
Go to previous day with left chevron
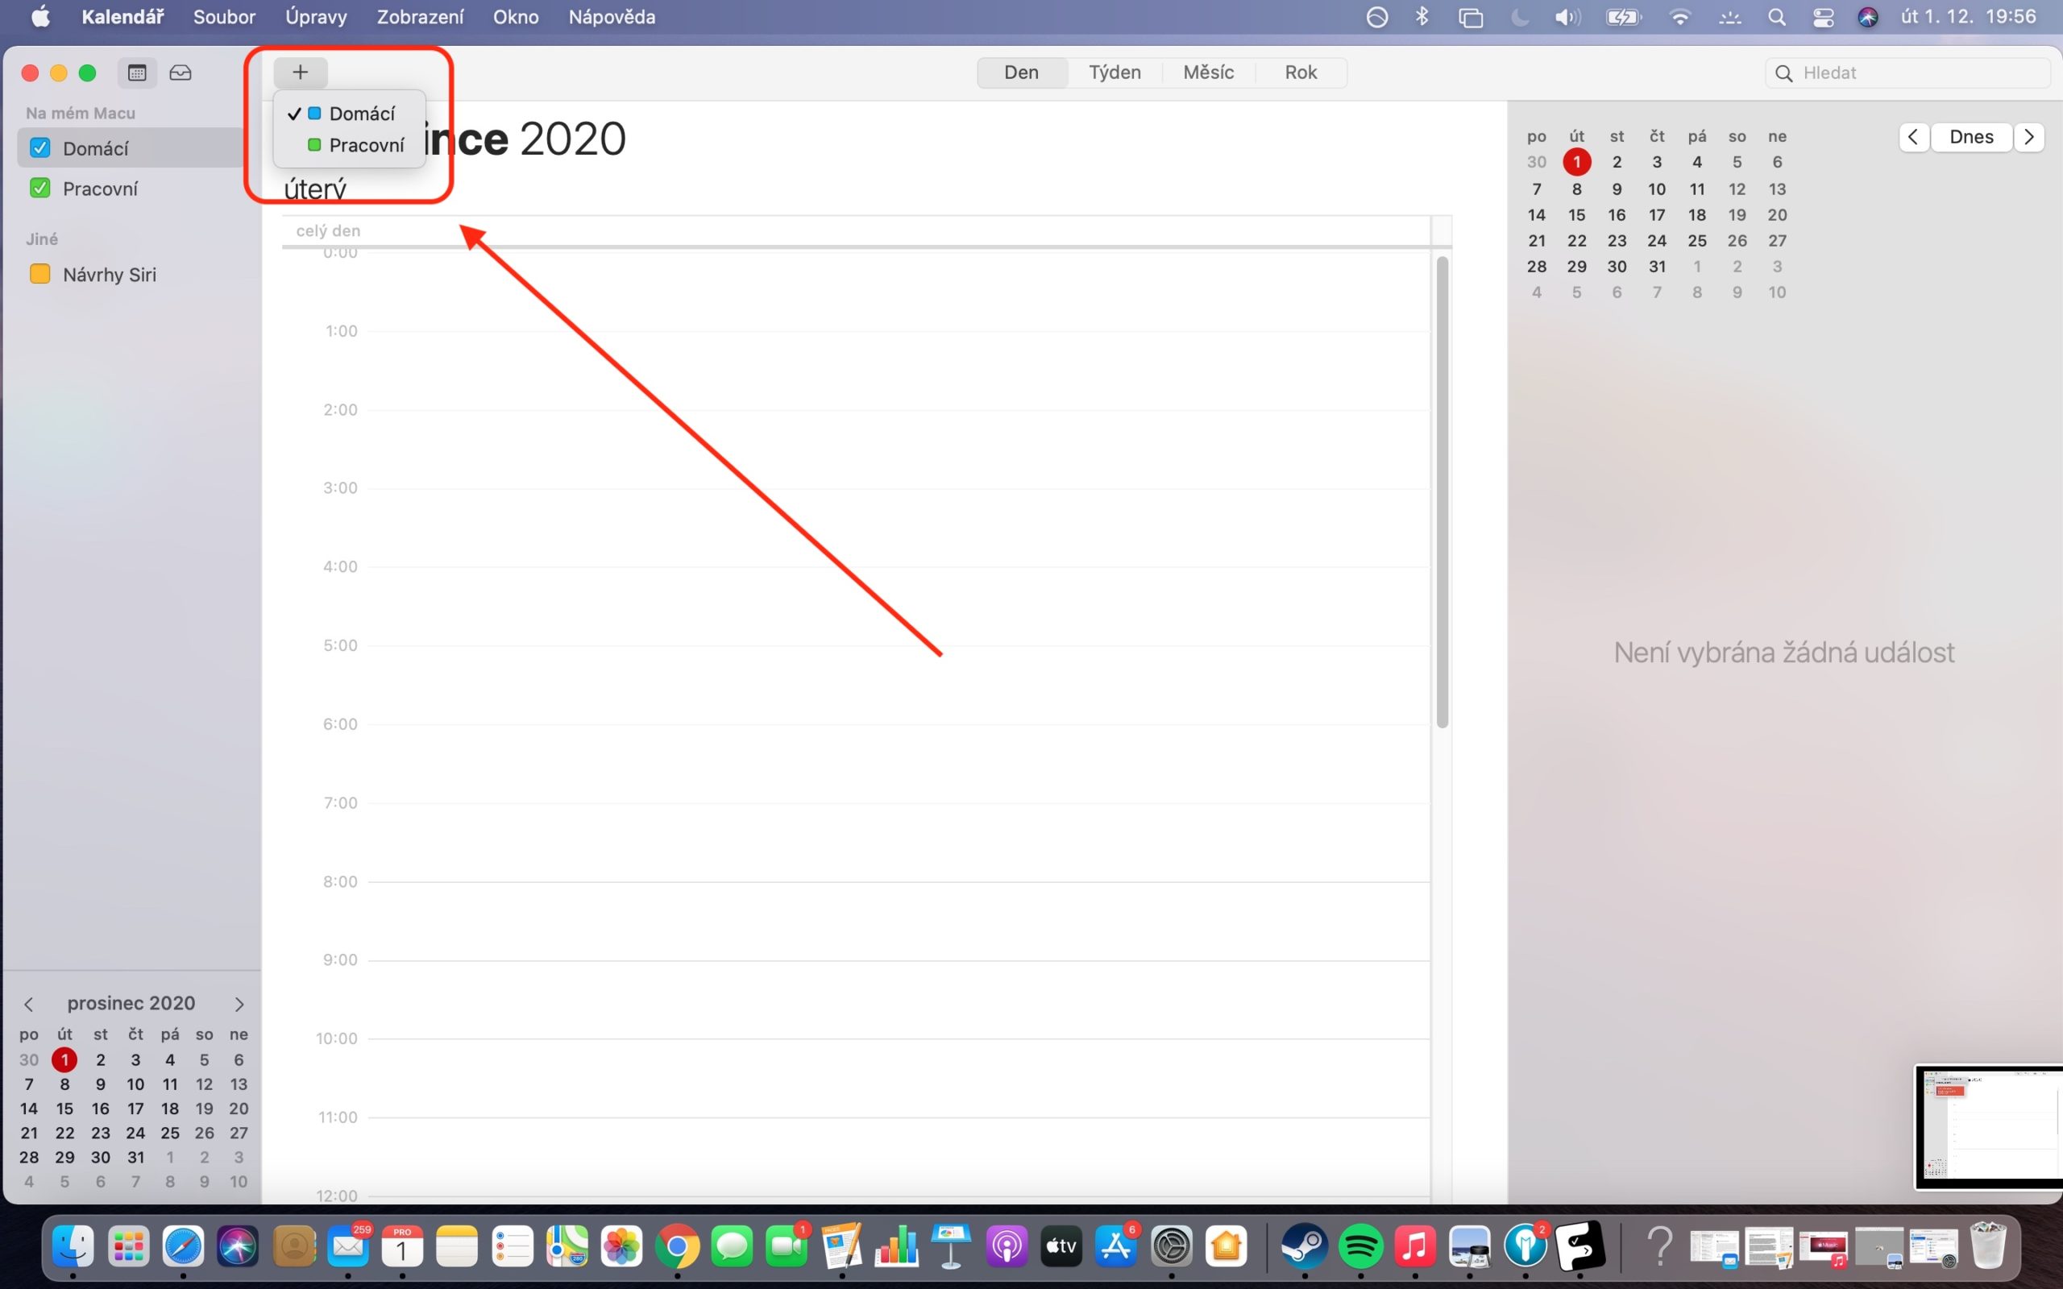click(x=1914, y=136)
